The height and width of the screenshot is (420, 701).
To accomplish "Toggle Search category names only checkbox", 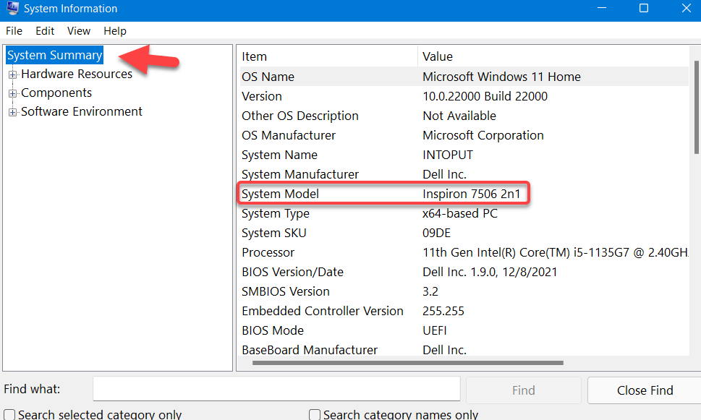I will click(315, 415).
